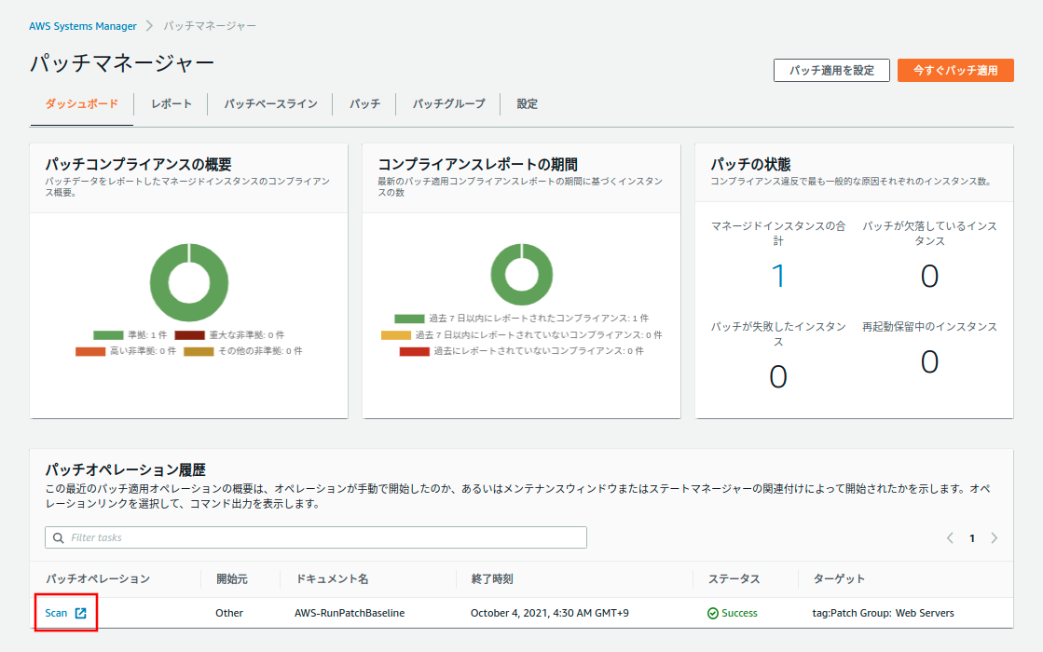The height and width of the screenshot is (652, 1043).
Task: Click the search magnifier icon in filter box
Action: (x=59, y=537)
